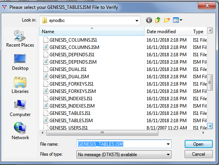Select GENESIS_DUAL.IS1 file name
The image size is (219, 165).
(x=68, y=69)
